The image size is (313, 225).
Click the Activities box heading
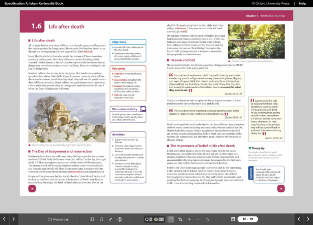coord(118,135)
